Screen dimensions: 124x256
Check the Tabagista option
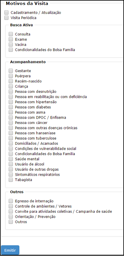(x=11, y=180)
